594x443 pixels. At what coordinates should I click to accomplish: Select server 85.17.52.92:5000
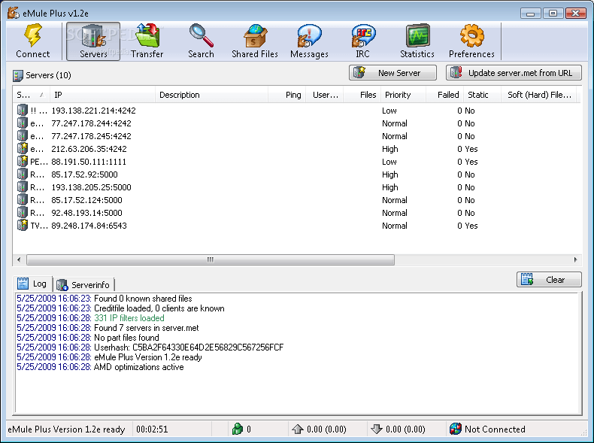(x=297, y=174)
